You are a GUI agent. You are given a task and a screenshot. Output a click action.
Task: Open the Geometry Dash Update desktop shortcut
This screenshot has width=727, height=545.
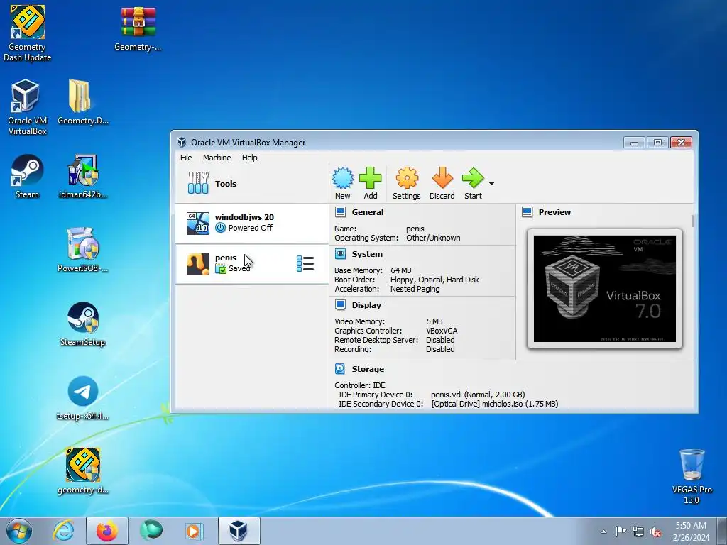[28, 33]
